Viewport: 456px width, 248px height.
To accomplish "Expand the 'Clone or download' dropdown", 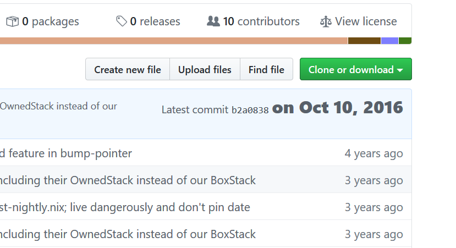I will [355, 70].
